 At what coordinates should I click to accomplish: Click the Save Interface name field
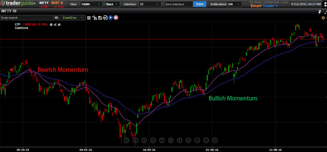pos(178,4)
